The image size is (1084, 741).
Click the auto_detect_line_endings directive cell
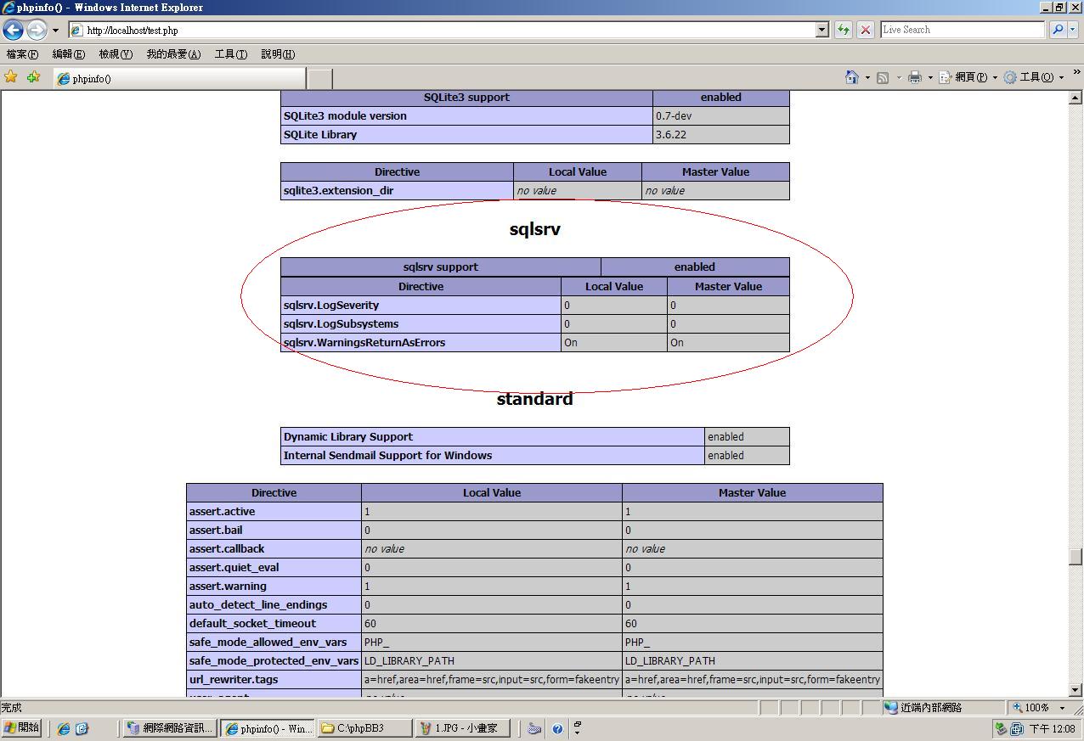274,605
